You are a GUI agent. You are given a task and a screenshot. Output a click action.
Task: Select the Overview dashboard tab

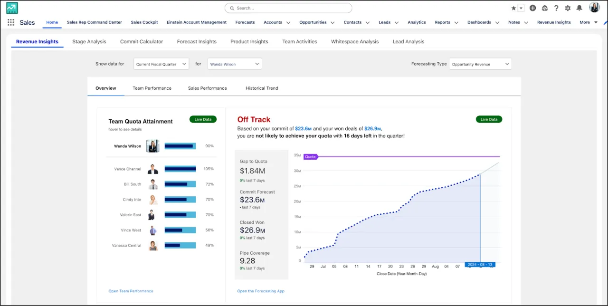click(106, 88)
